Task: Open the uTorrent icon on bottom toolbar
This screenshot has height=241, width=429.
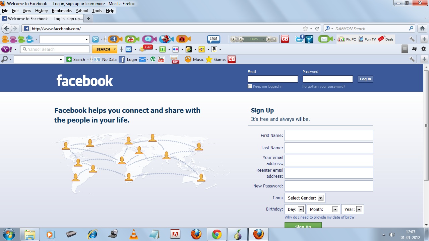Action: [x=153, y=59]
